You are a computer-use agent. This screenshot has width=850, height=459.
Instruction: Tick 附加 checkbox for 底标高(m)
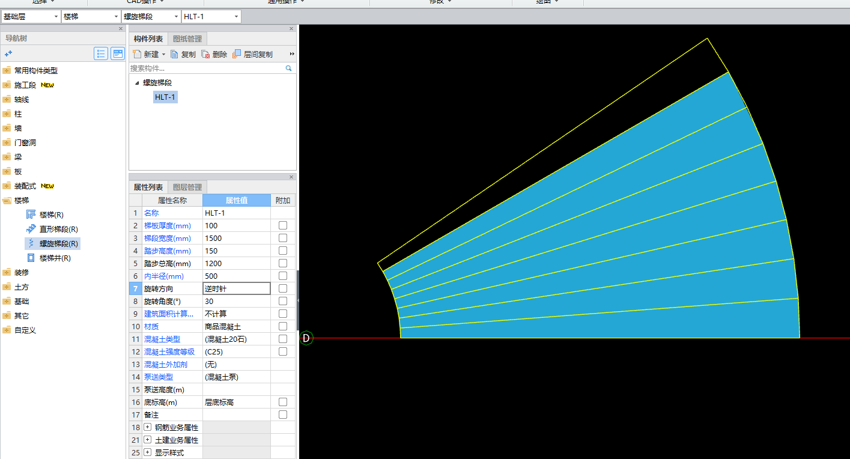point(283,402)
